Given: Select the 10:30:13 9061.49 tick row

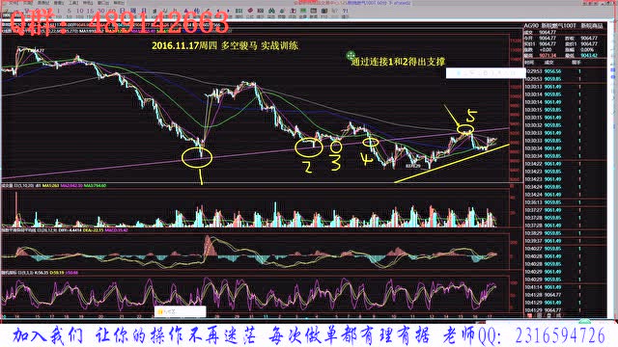Looking at the screenshot, I should (564, 87).
